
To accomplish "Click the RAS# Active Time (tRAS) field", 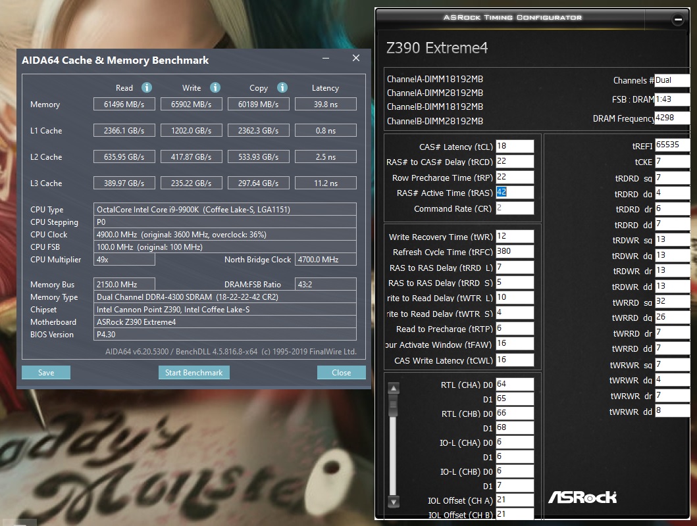I will [515, 192].
